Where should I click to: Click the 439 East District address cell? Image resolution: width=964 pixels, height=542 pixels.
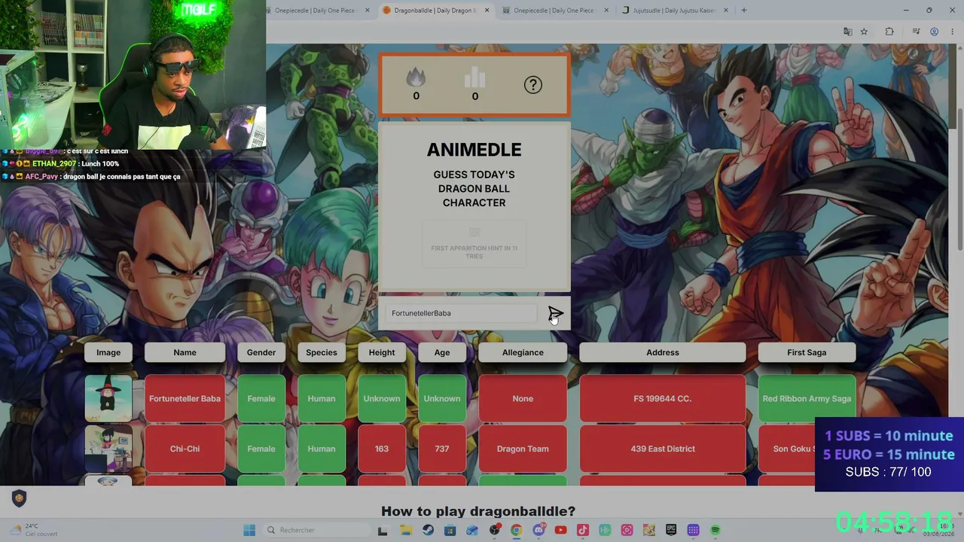[663, 449]
